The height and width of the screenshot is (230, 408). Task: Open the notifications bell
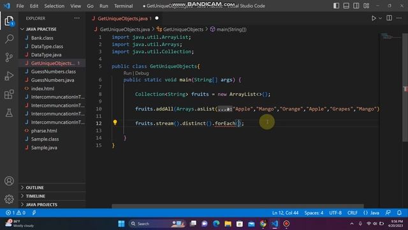point(400,213)
